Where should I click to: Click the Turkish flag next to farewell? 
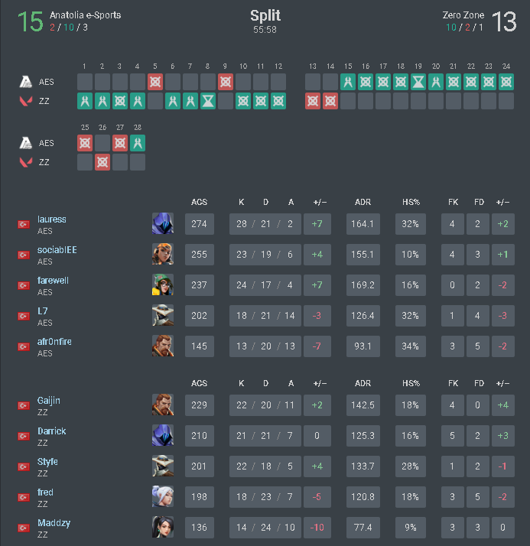pos(24,285)
